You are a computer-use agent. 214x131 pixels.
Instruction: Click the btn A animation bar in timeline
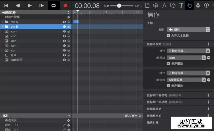pyautogui.click(x=76, y=22)
